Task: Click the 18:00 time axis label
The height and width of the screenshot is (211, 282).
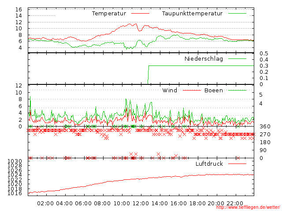Action: [x=197, y=204]
